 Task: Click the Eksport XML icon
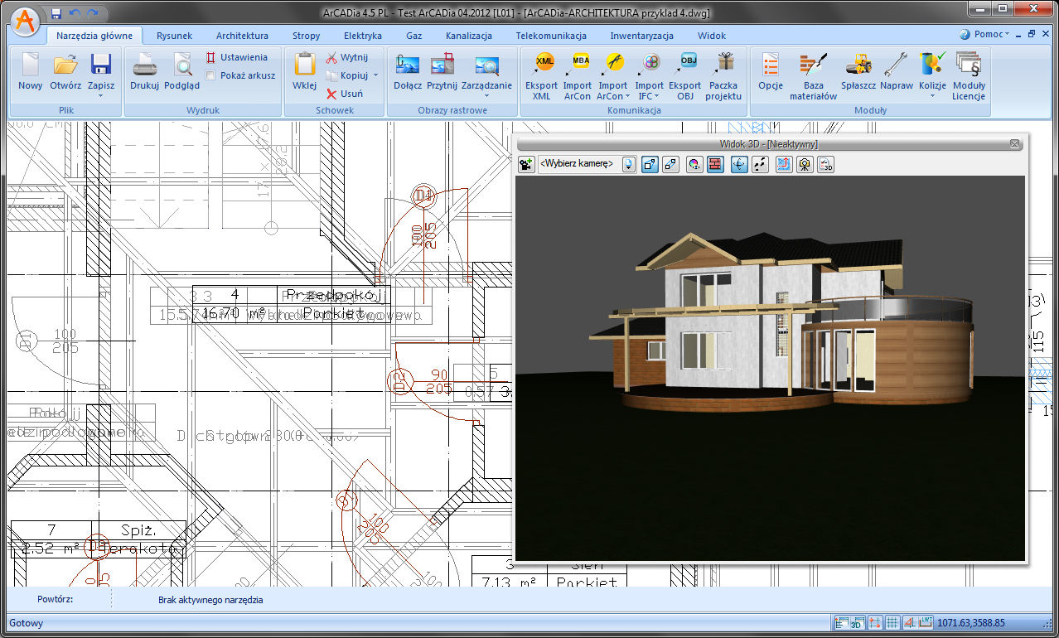coord(544,63)
